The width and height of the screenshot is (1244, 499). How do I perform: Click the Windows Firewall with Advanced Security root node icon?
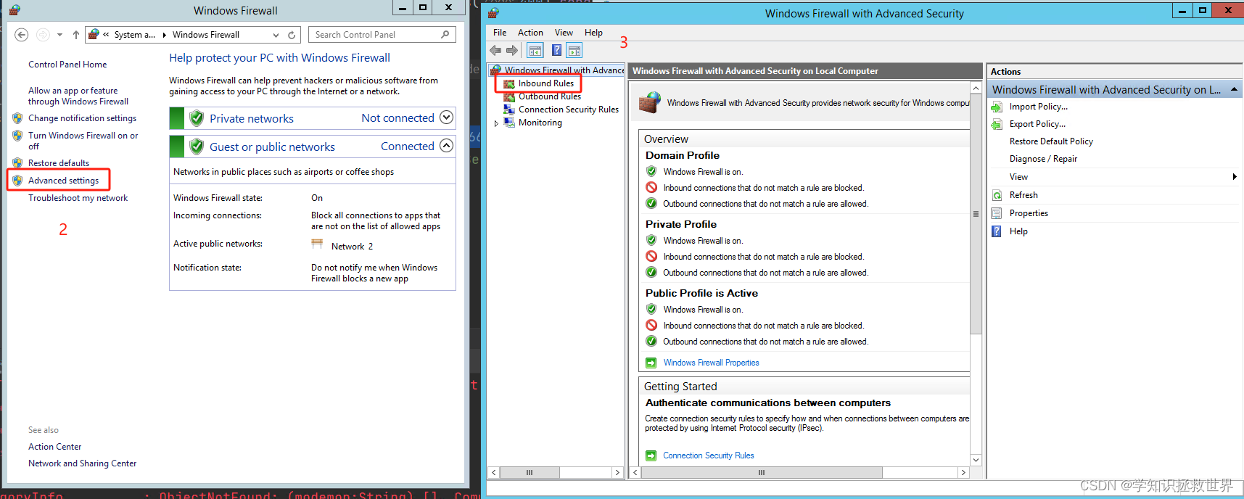pos(496,70)
